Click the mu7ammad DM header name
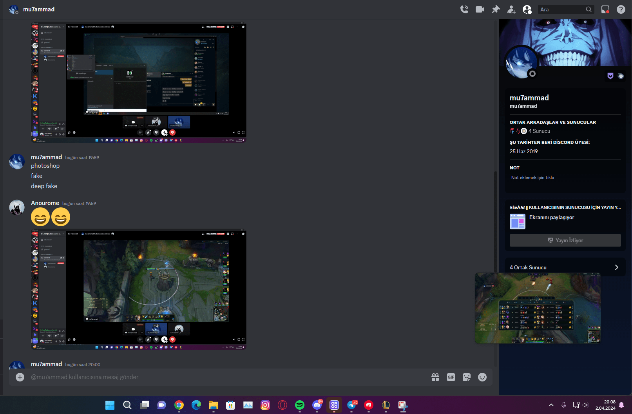The height and width of the screenshot is (414, 632). pyautogui.click(x=39, y=9)
